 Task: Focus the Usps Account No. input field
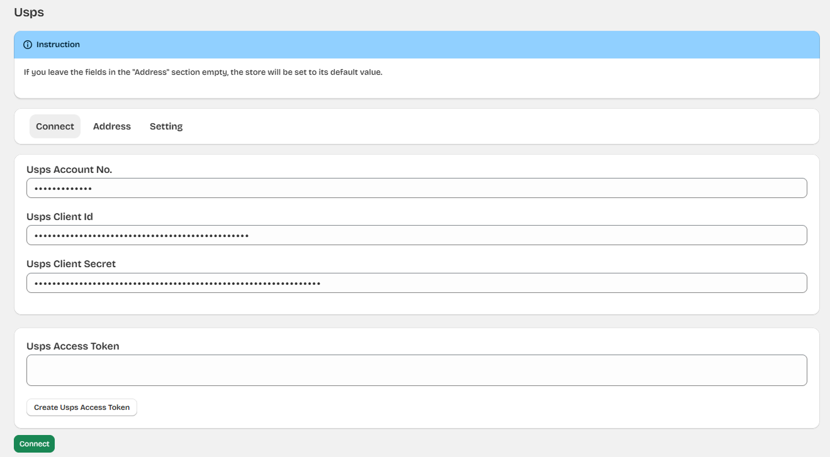(x=417, y=188)
